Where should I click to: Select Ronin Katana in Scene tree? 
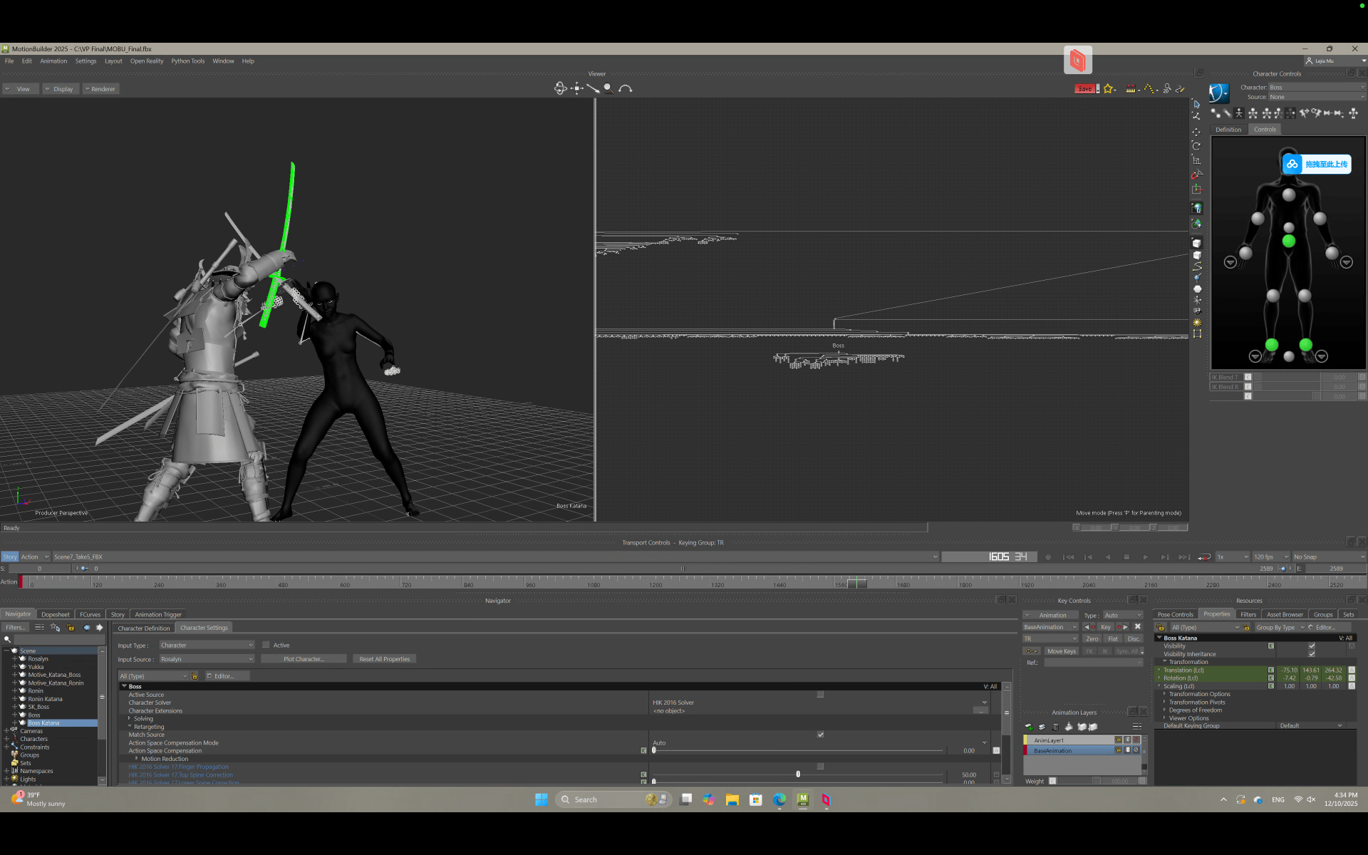coord(45,699)
